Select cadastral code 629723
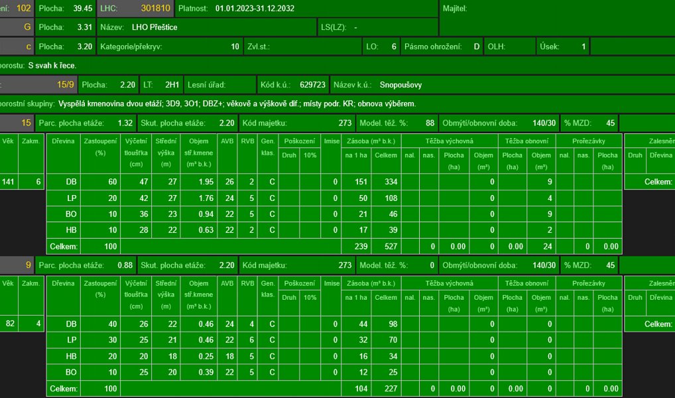675x398 pixels. click(x=312, y=85)
